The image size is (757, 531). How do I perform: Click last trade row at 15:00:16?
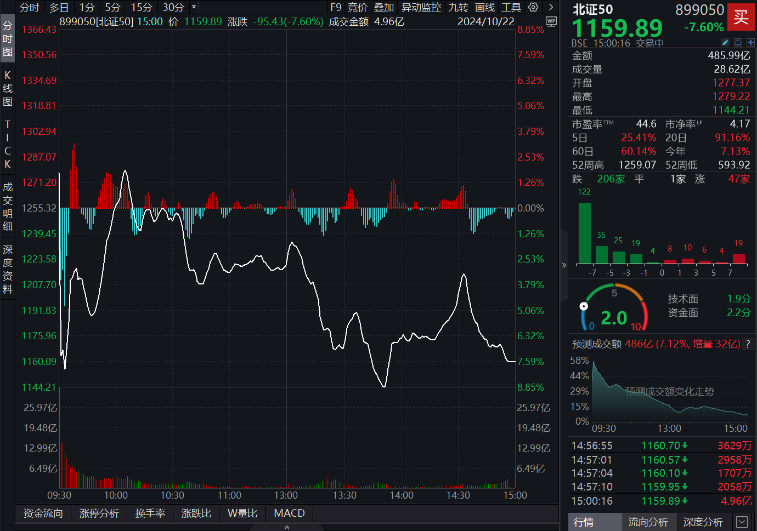tap(661, 501)
